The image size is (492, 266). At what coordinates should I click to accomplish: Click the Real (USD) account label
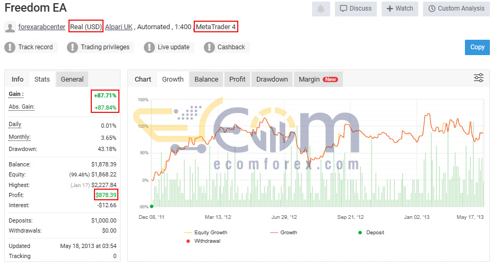pos(86,27)
